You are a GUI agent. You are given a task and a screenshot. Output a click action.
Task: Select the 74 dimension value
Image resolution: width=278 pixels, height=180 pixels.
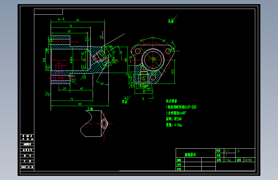(72, 99)
